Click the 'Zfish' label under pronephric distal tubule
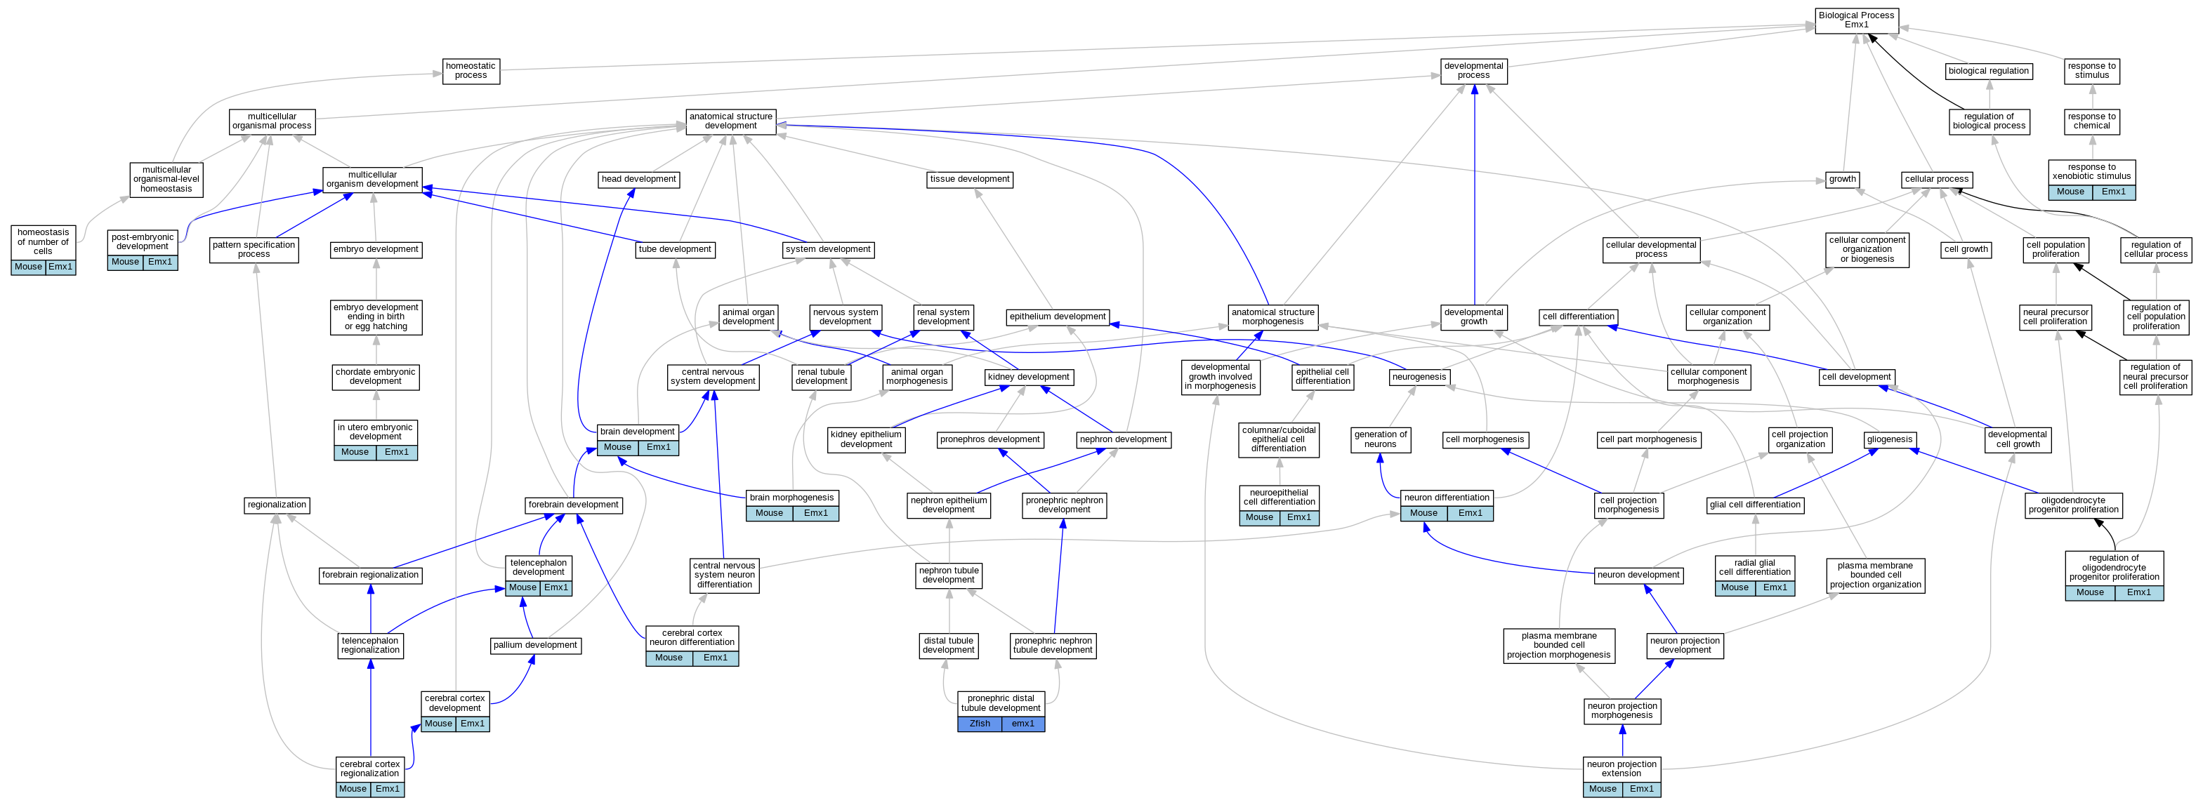The height and width of the screenshot is (805, 2203). (x=979, y=724)
